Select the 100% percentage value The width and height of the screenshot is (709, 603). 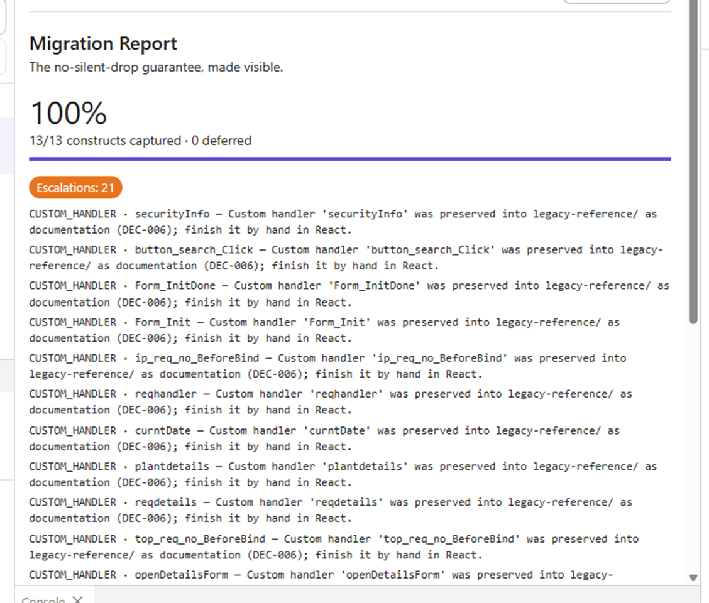(x=69, y=113)
